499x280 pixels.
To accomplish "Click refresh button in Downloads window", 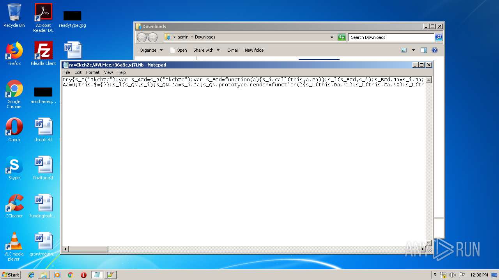I will tap(342, 37).
